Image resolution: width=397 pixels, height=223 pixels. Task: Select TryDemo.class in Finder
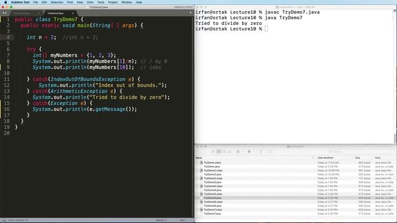pos(295,163)
